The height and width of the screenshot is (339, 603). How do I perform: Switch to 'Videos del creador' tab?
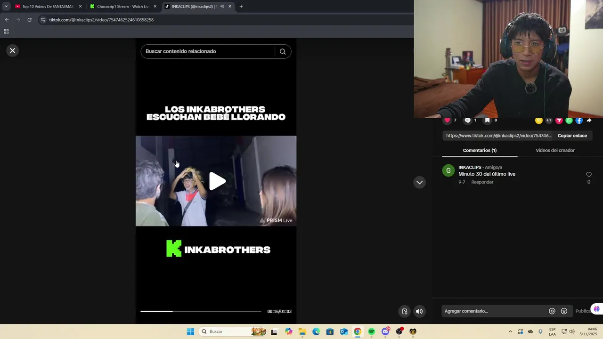point(555,150)
